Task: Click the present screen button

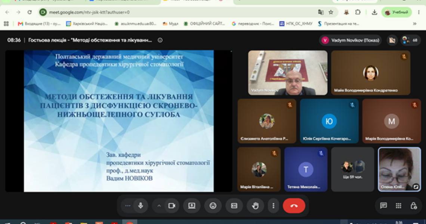Action: (x=192, y=206)
